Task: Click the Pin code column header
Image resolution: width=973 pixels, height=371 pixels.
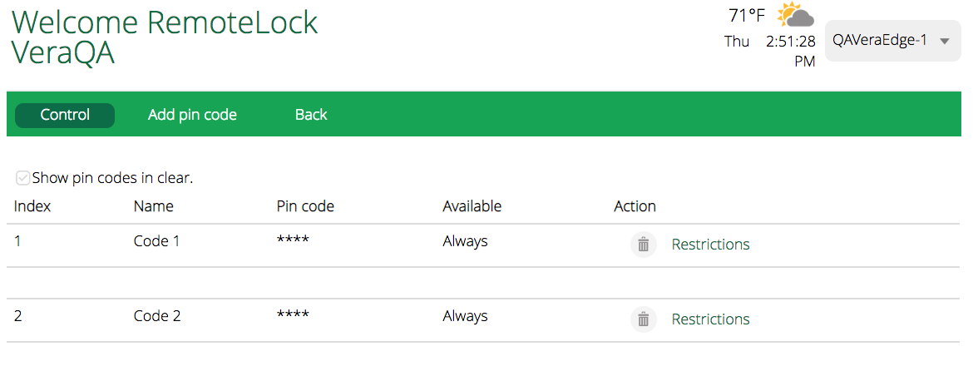Action: coord(305,206)
